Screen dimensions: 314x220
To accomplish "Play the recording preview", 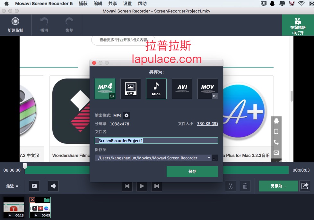I will pos(142,186).
